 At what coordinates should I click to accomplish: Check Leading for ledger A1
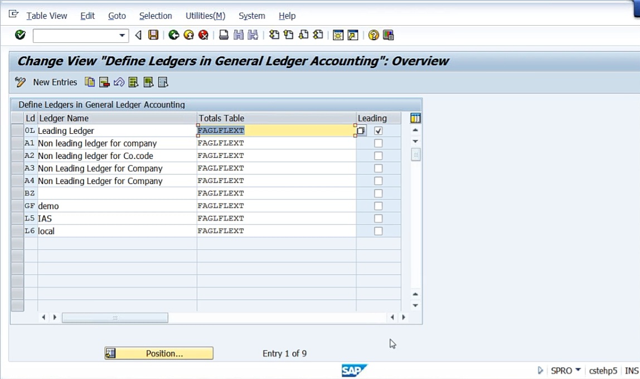(379, 143)
